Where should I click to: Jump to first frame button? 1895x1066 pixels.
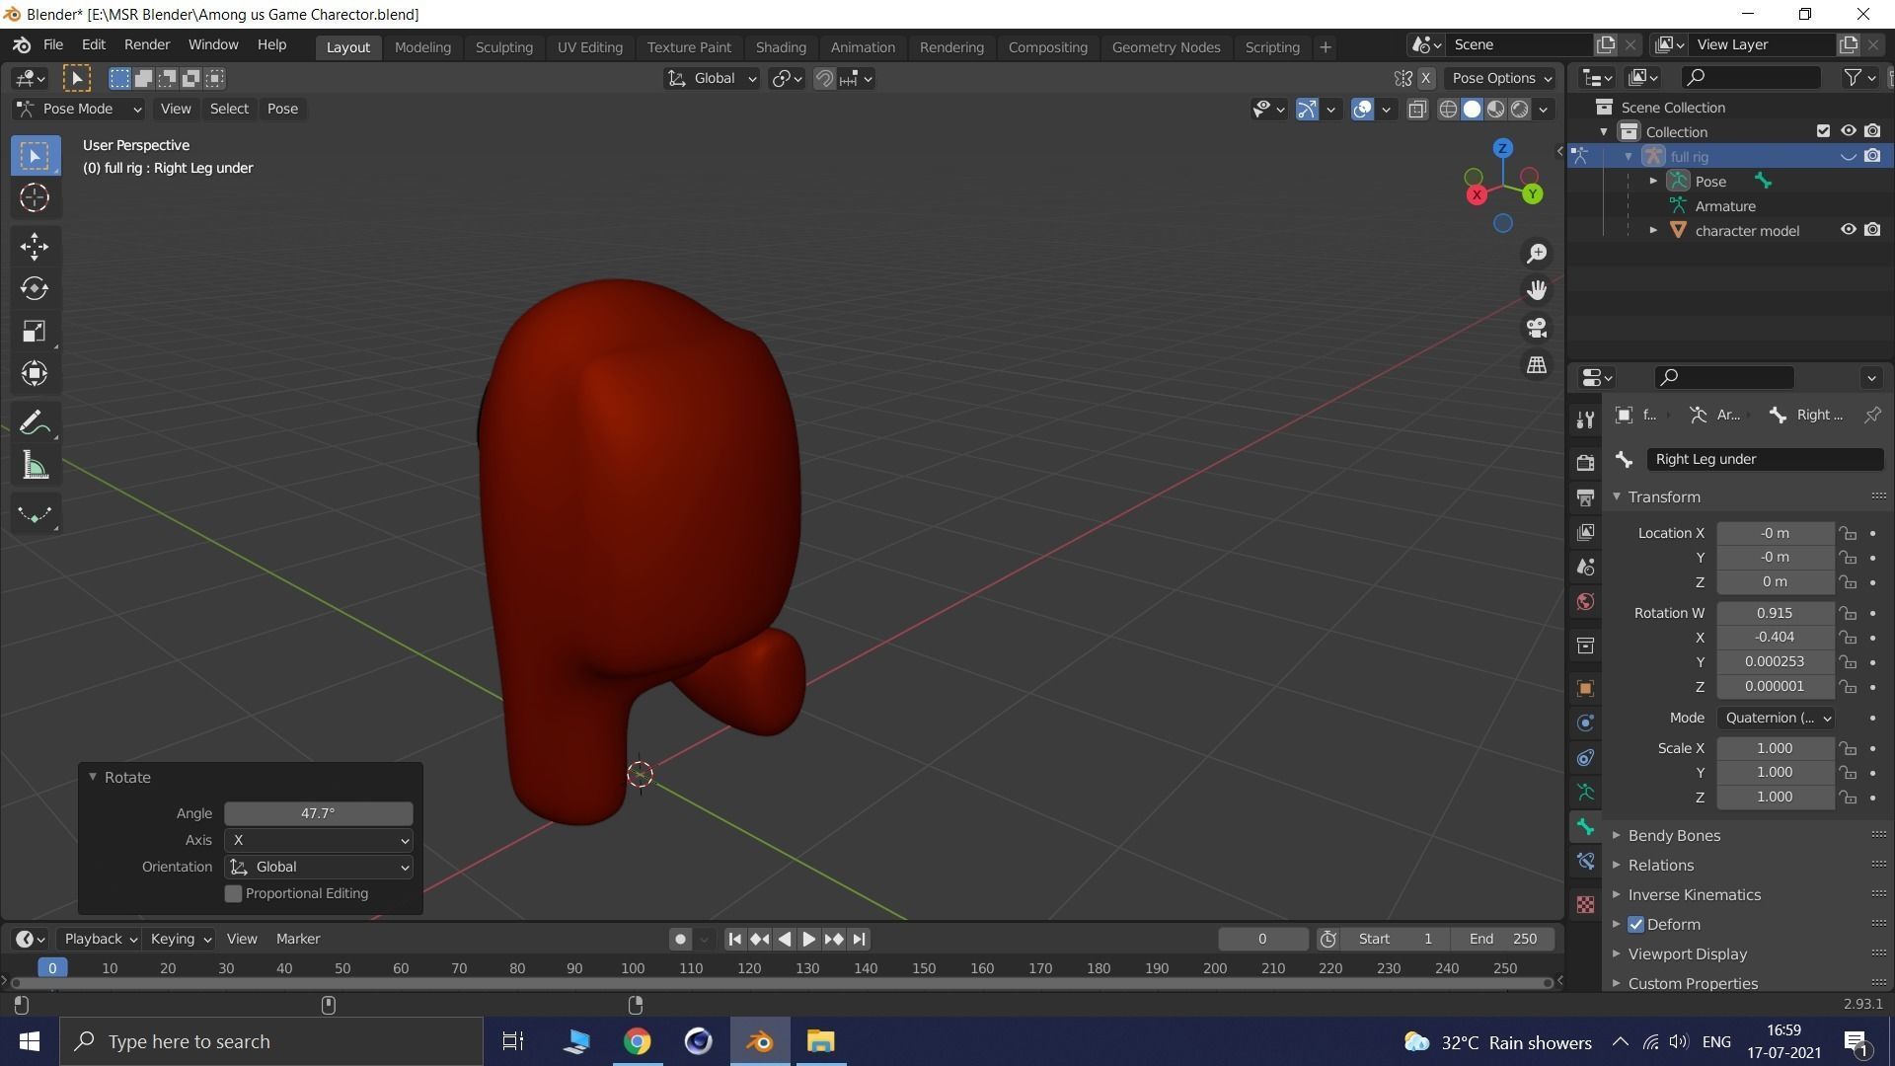click(x=734, y=939)
